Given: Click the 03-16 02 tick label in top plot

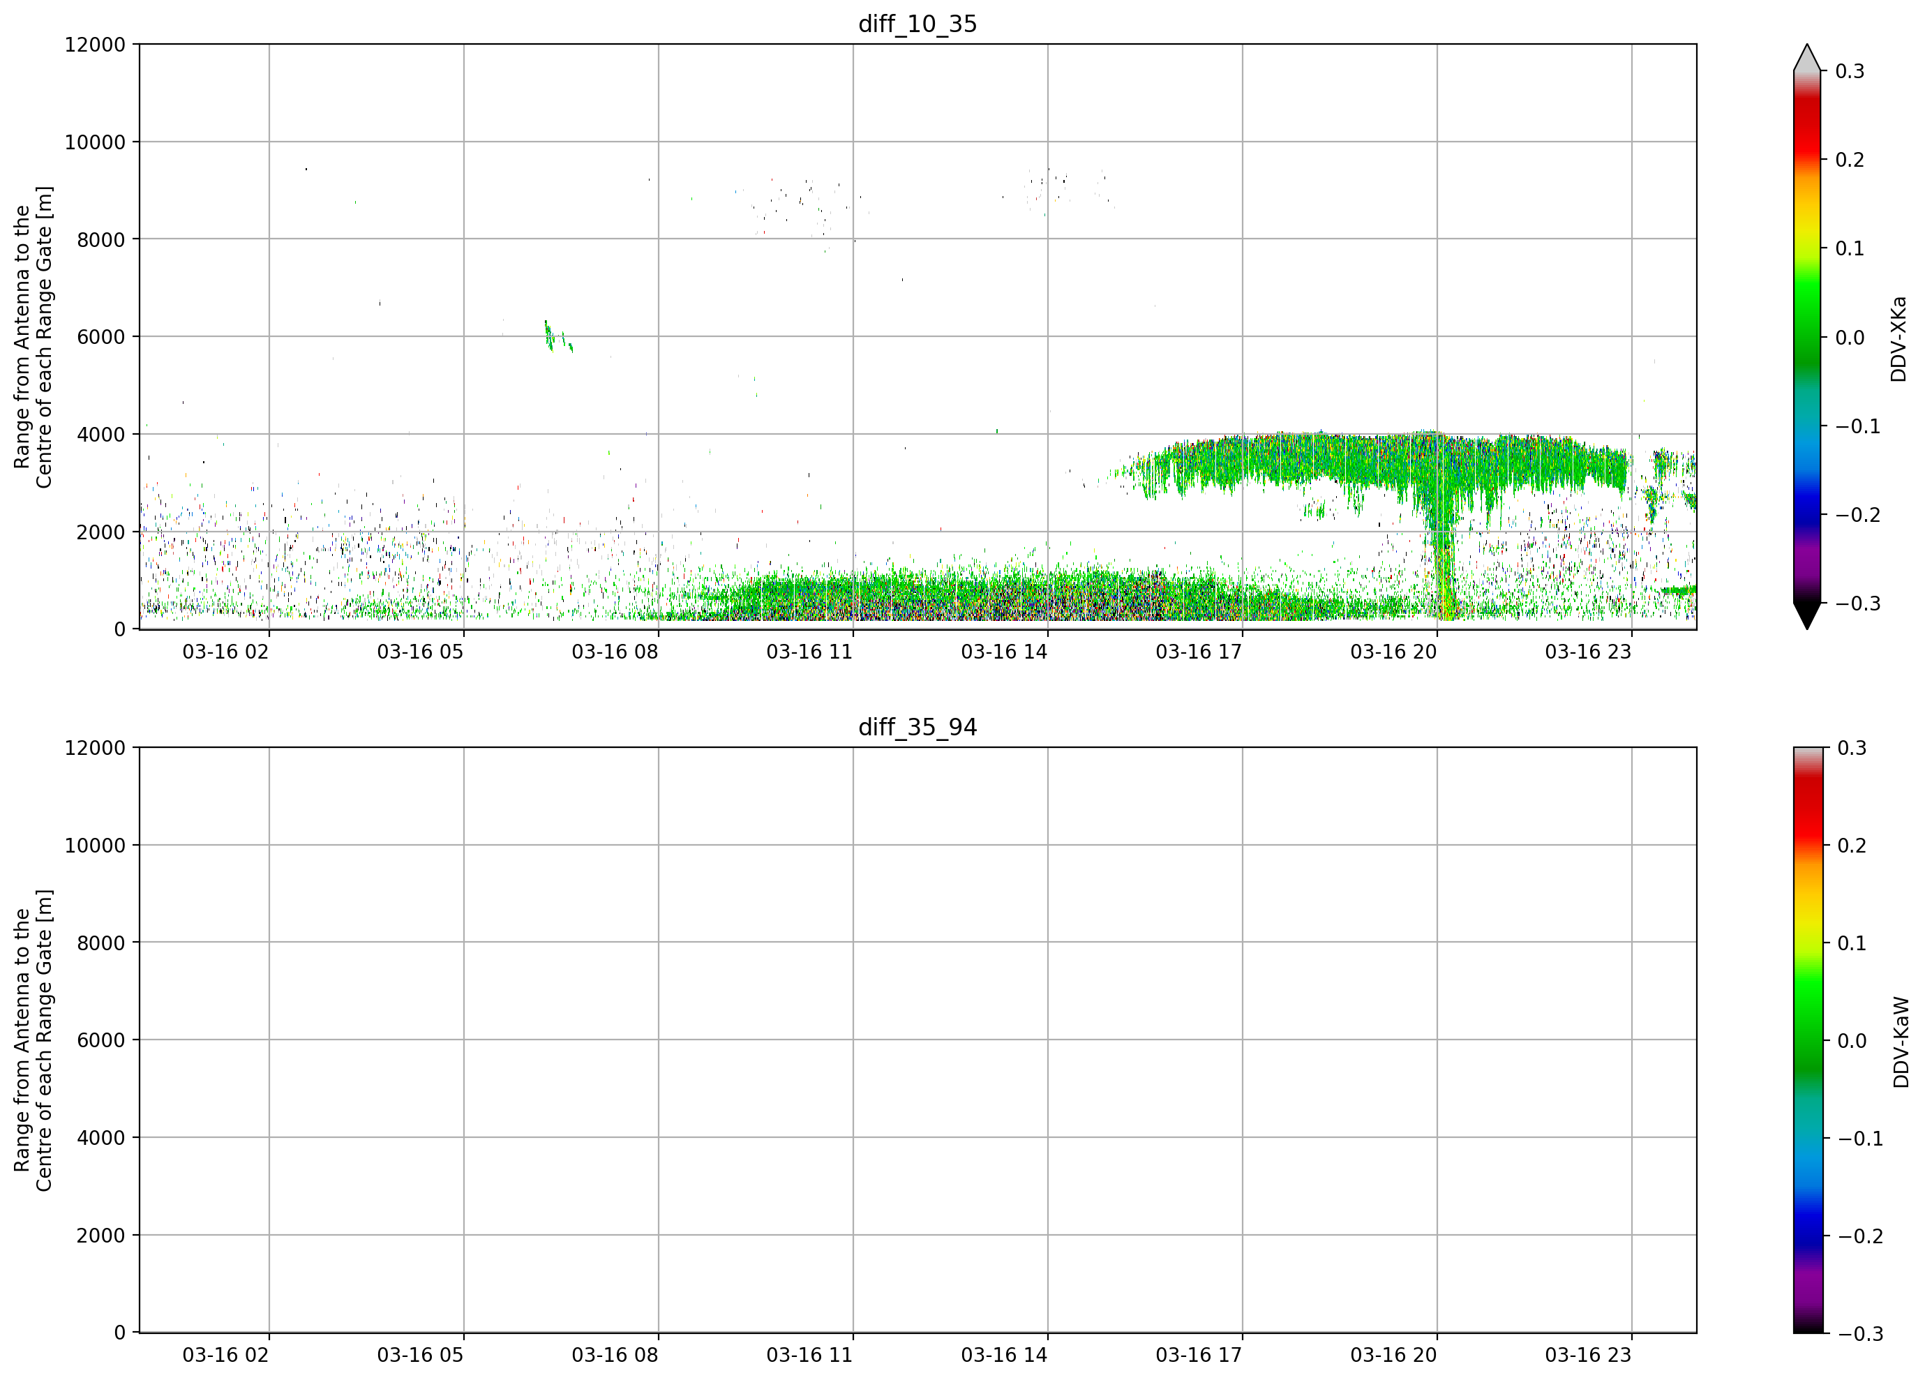Looking at the screenshot, I should pyautogui.click(x=225, y=652).
